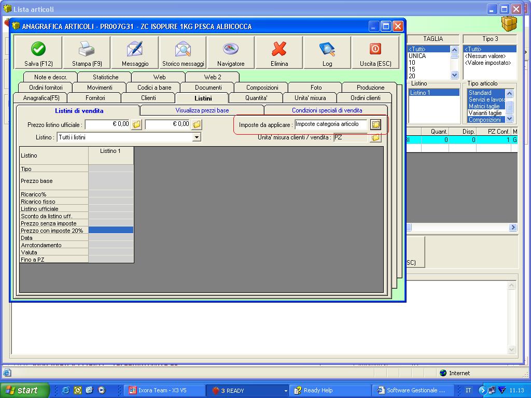The width and height of the screenshot is (531, 398).
Task: Delete article with the Elimina button
Action: (279, 53)
